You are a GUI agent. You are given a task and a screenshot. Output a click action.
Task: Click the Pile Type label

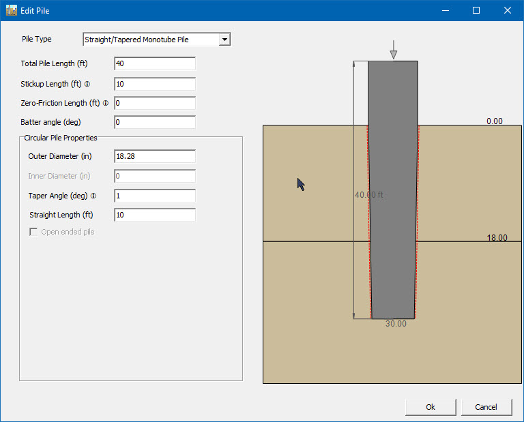36,39
